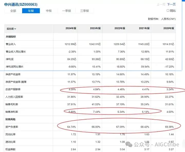Select the 营业收入 row label
This screenshot has height=152, width=185.
point(11,44)
